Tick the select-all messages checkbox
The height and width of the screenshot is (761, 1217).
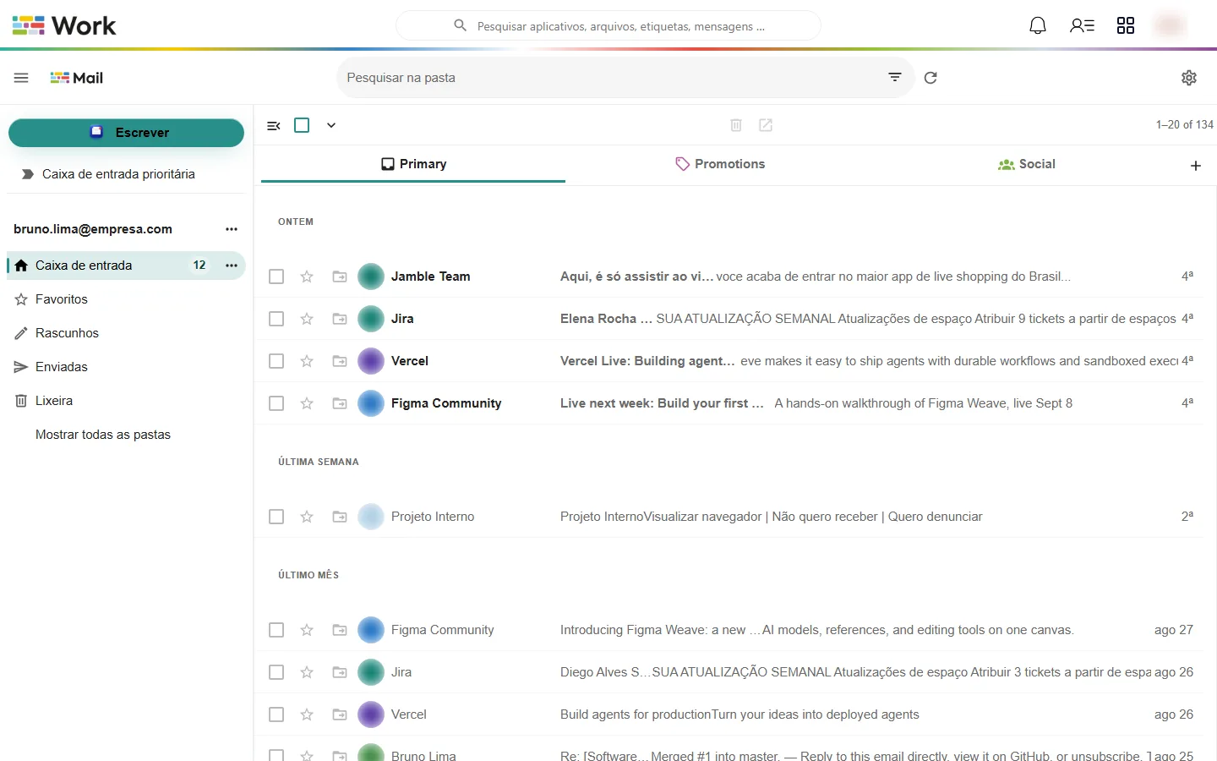click(302, 125)
